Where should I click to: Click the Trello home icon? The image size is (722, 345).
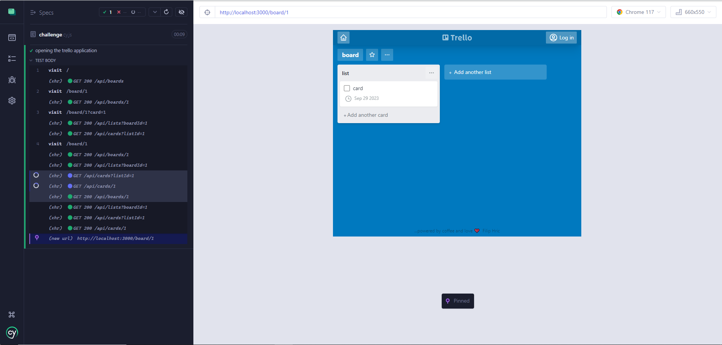pyautogui.click(x=344, y=38)
